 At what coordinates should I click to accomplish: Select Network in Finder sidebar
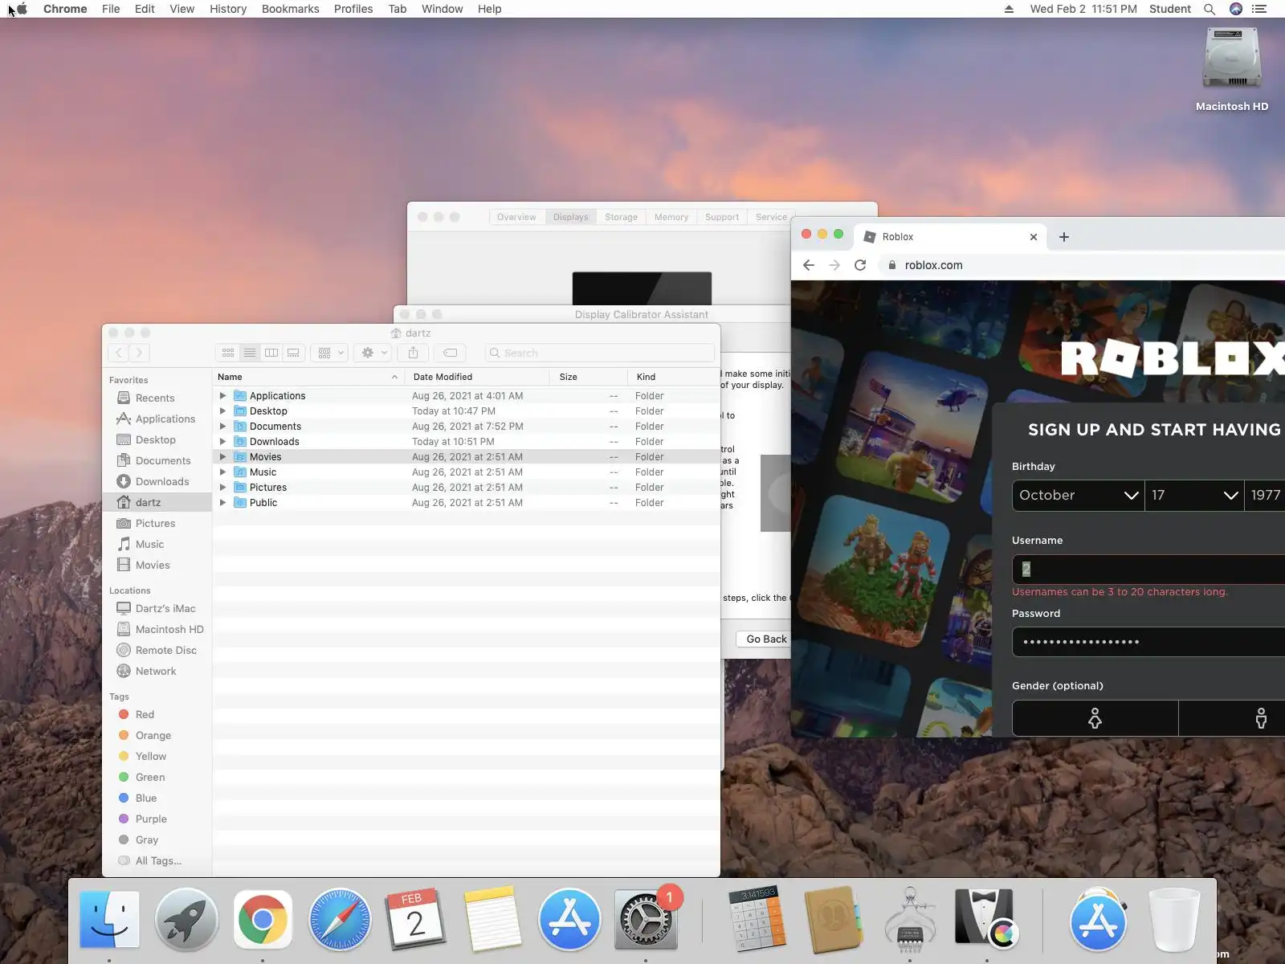pos(156,671)
